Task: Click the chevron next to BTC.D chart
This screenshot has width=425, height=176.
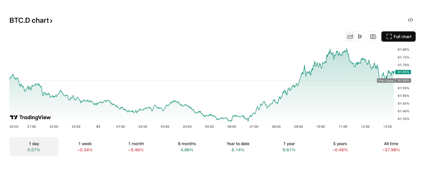Action: pyautogui.click(x=51, y=21)
